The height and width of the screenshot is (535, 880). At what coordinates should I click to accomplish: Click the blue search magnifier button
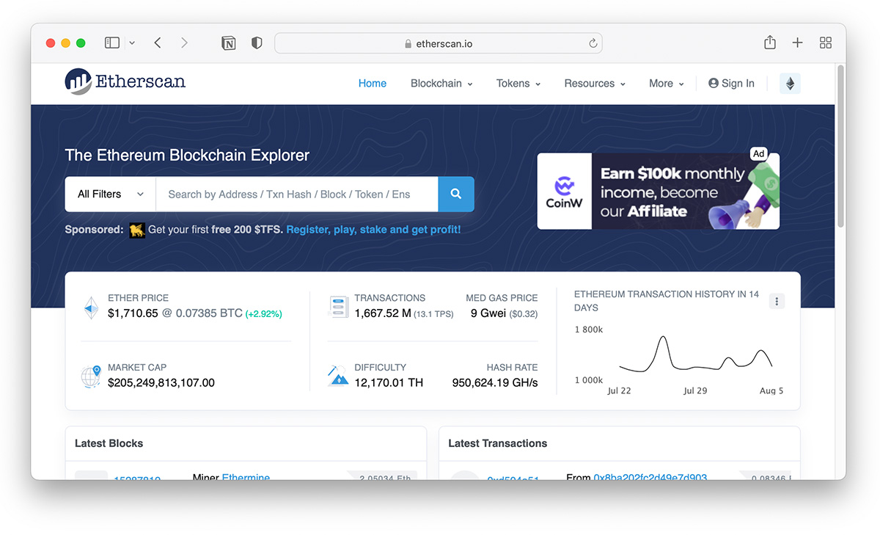coord(455,194)
